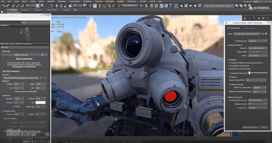Click the Undo arrow in the toolbar

point(3,5)
